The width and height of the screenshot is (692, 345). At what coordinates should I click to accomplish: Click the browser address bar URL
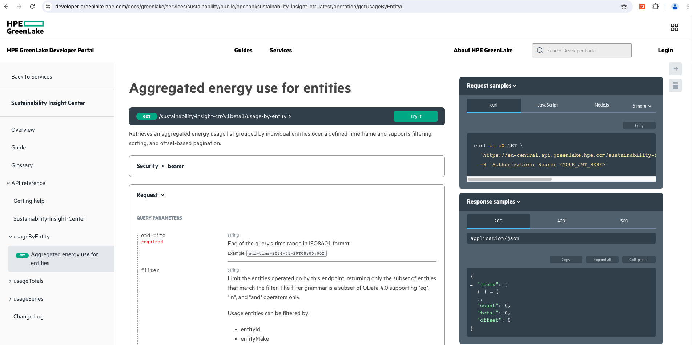coord(229,7)
